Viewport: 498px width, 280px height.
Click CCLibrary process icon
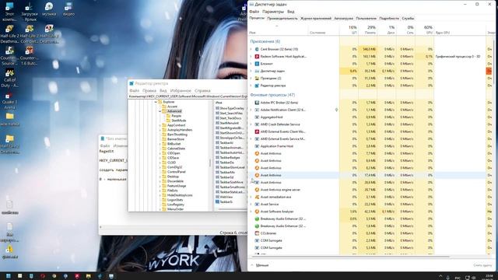pos(257,233)
